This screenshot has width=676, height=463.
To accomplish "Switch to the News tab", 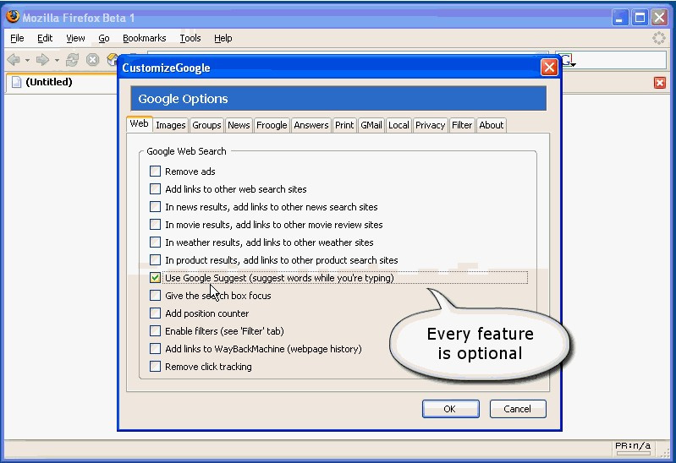I will click(239, 125).
